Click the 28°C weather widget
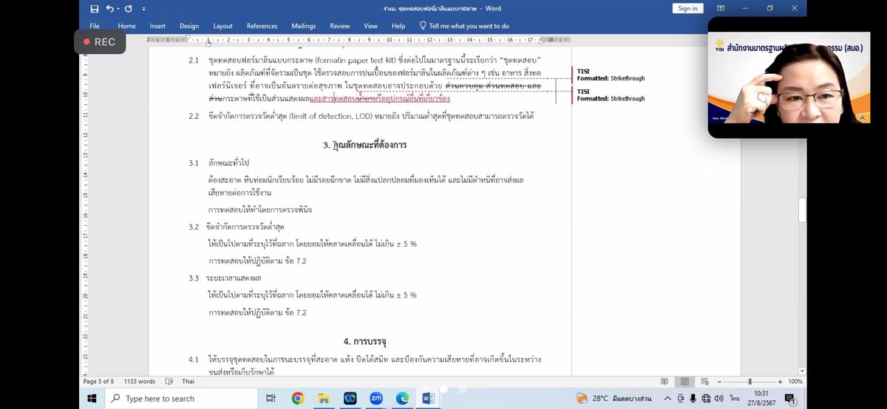The image size is (887, 409). click(614, 399)
